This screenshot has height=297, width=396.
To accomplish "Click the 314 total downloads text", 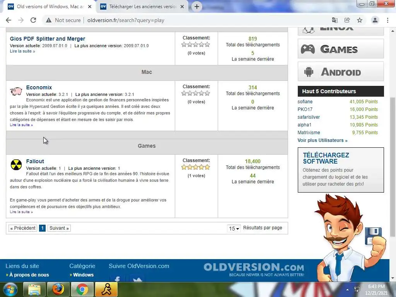I will (253, 87).
